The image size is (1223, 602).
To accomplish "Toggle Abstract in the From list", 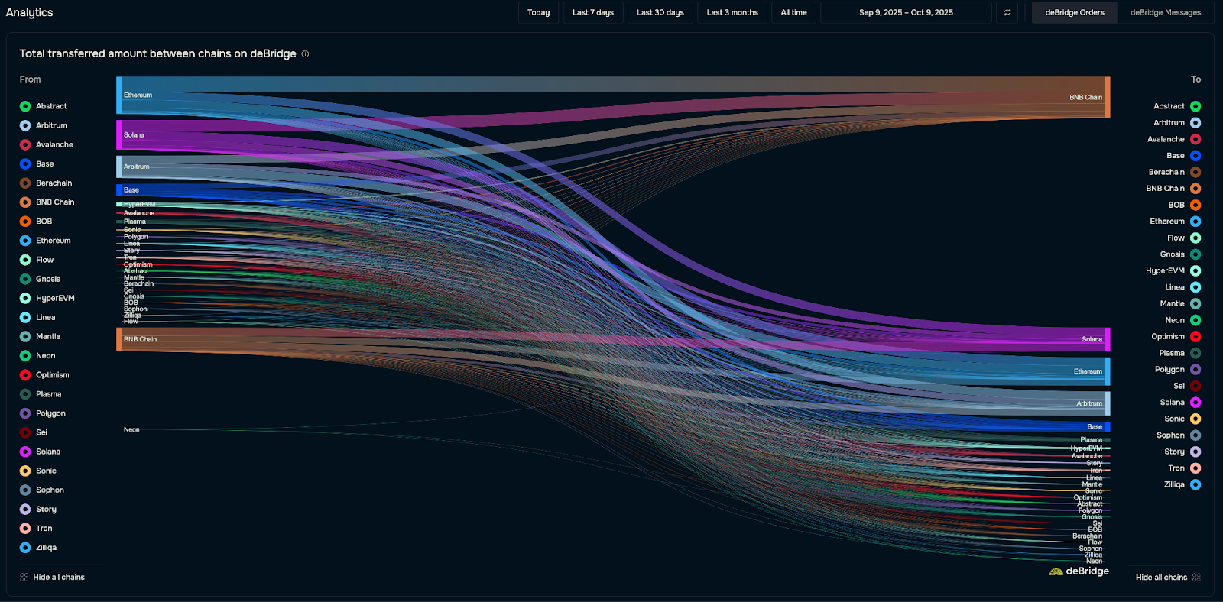I will 51,106.
